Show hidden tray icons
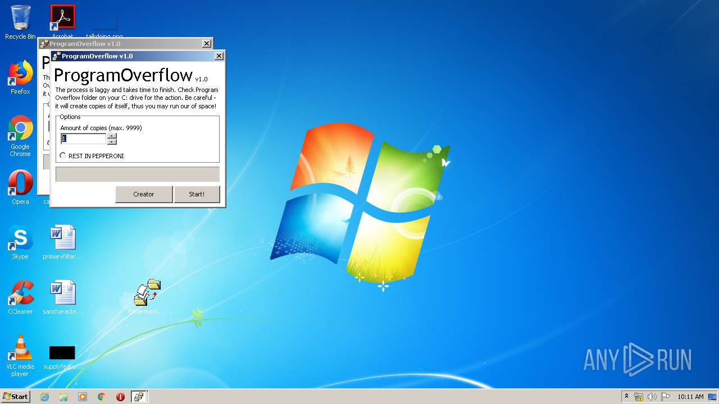 pyautogui.click(x=626, y=397)
